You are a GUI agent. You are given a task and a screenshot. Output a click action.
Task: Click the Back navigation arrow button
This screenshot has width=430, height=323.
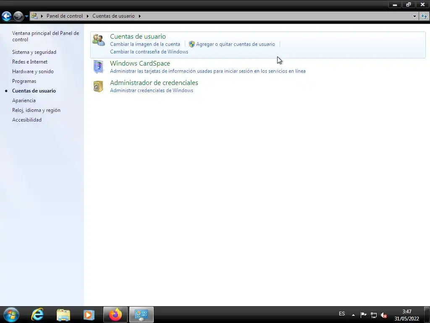click(x=7, y=16)
